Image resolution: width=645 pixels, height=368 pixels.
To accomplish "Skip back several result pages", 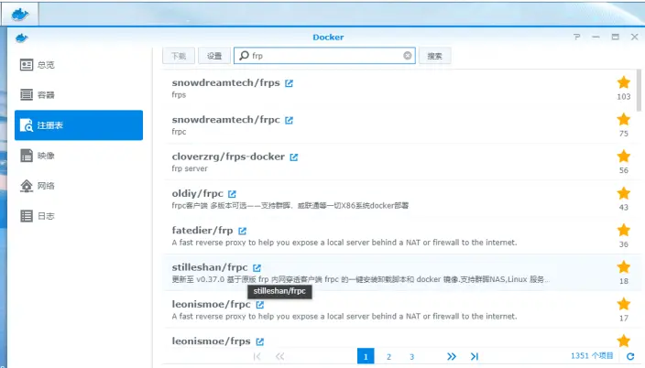I will click(280, 356).
